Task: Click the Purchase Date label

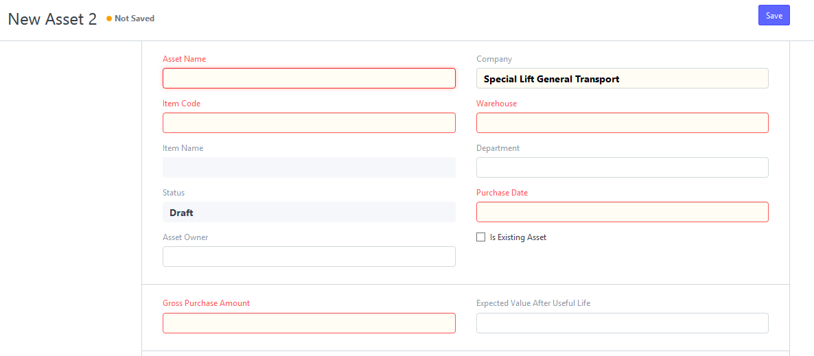Action: point(502,193)
